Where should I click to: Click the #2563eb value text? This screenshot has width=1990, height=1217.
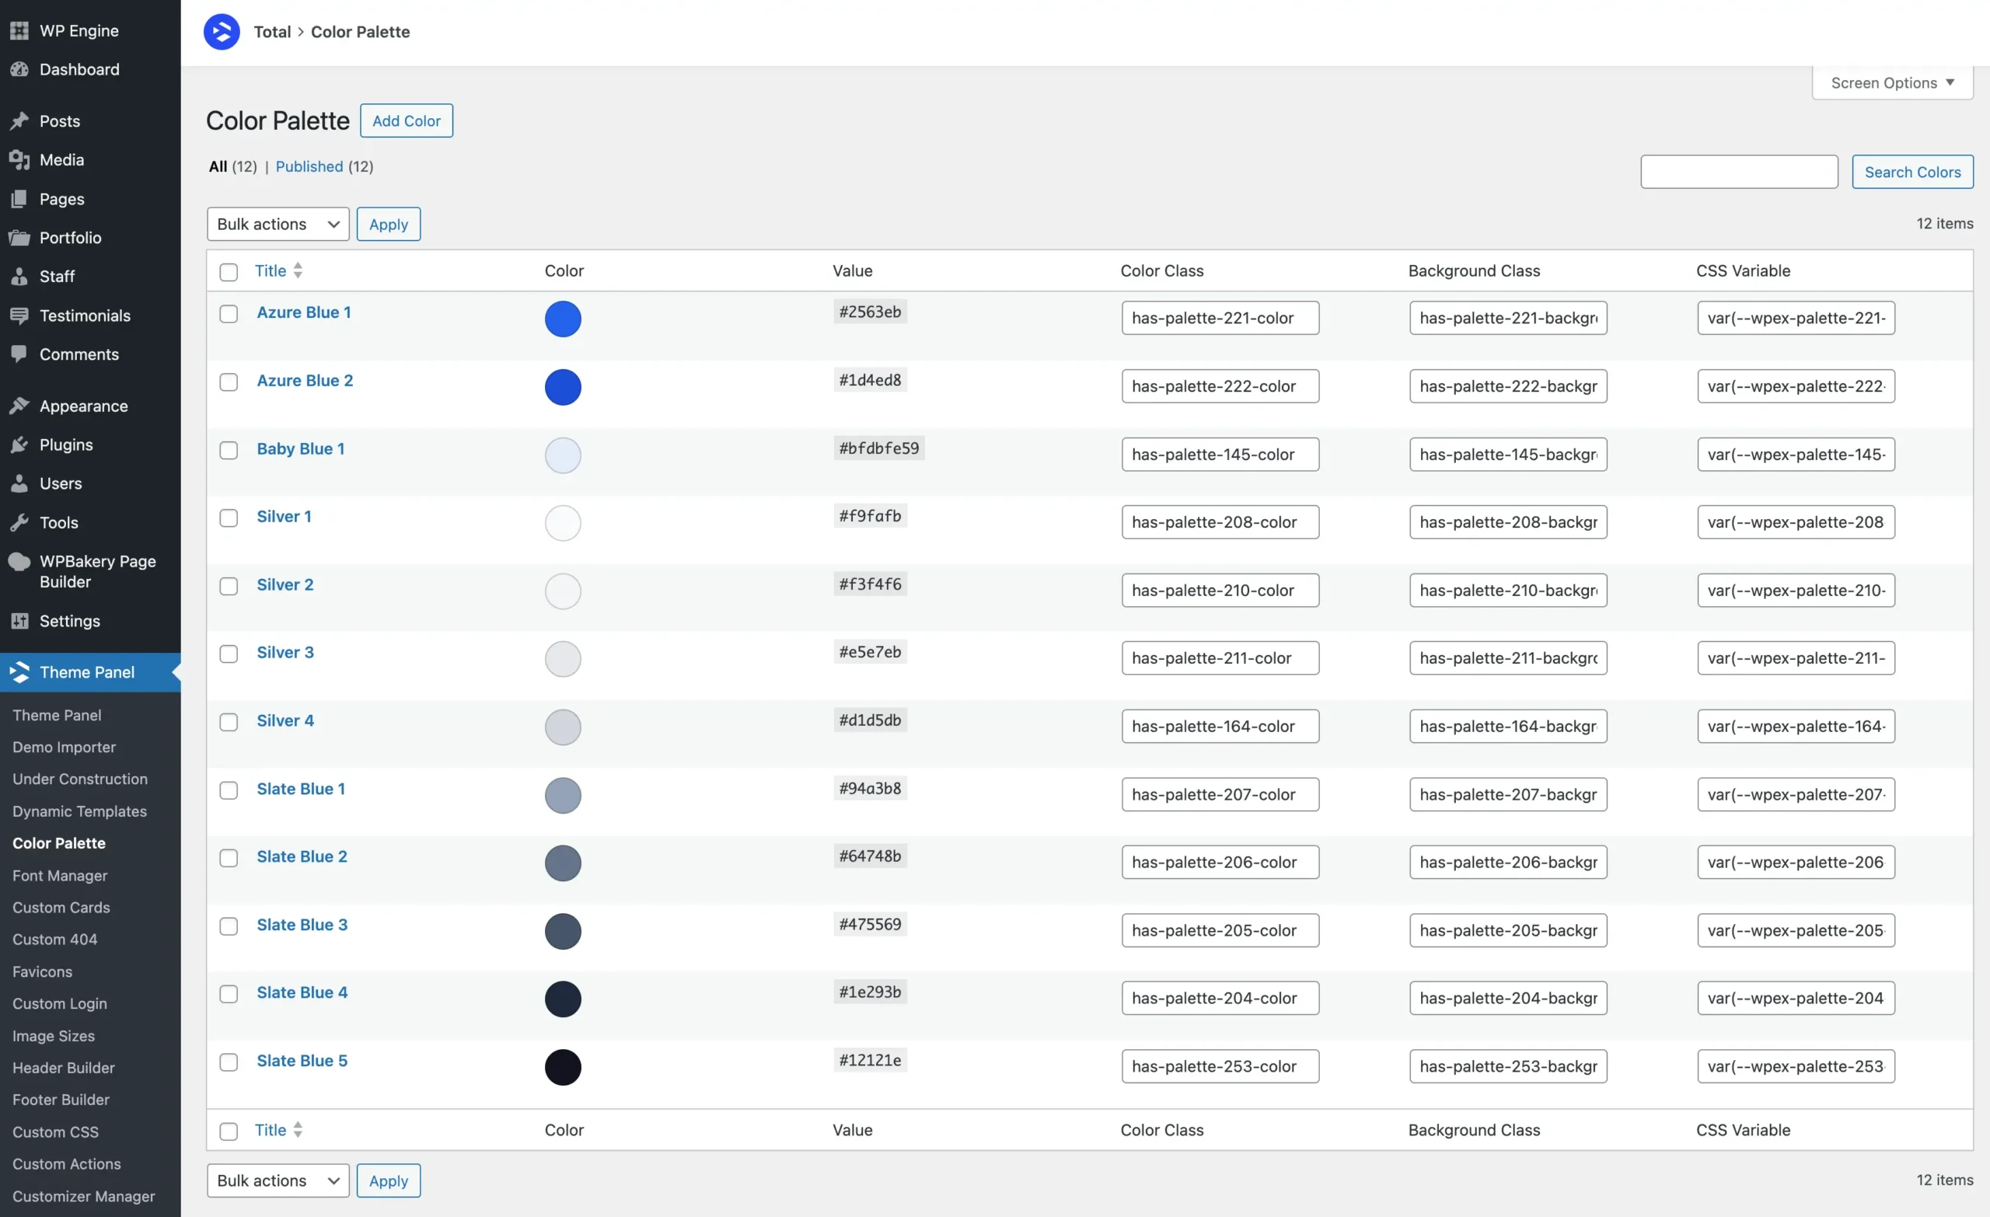pos(870,312)
